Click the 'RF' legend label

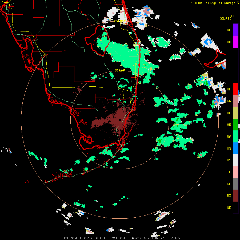[229, 30]
